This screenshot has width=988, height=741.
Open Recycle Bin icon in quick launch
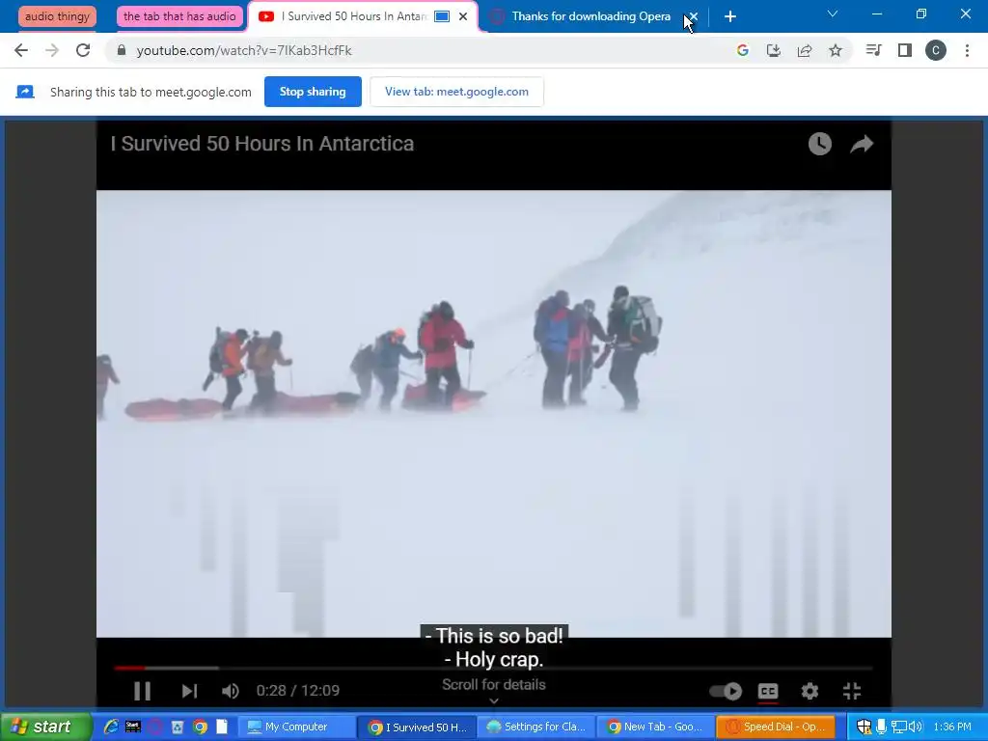[178, 727]
